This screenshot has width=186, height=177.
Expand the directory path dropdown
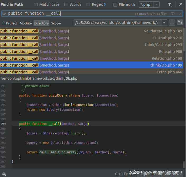click(x=164, y=23)
